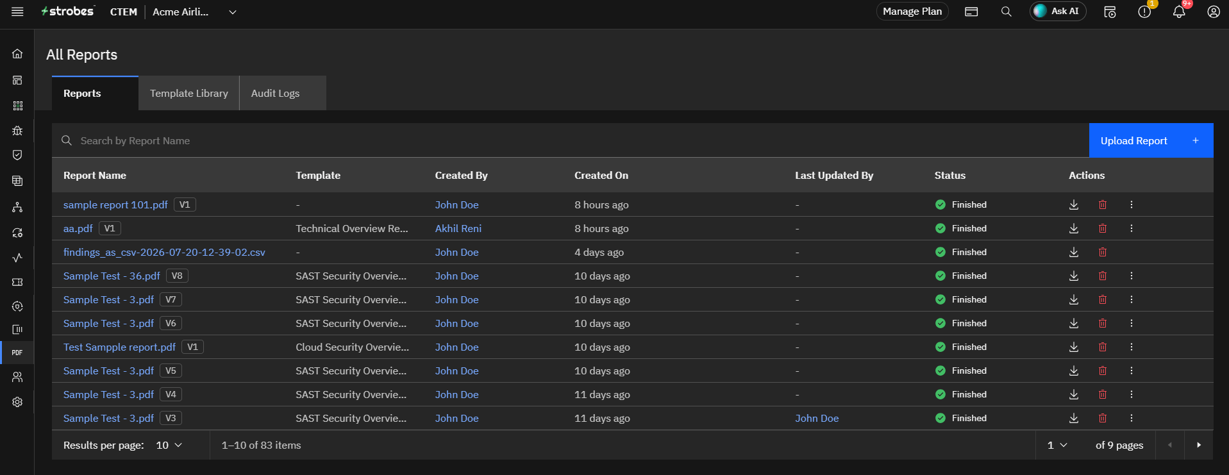The width and height of the screenshot is (1229, 475).
Task: Go to the Home icon in the sidebar
Action: pyautogui.click(x=17, y=54)
